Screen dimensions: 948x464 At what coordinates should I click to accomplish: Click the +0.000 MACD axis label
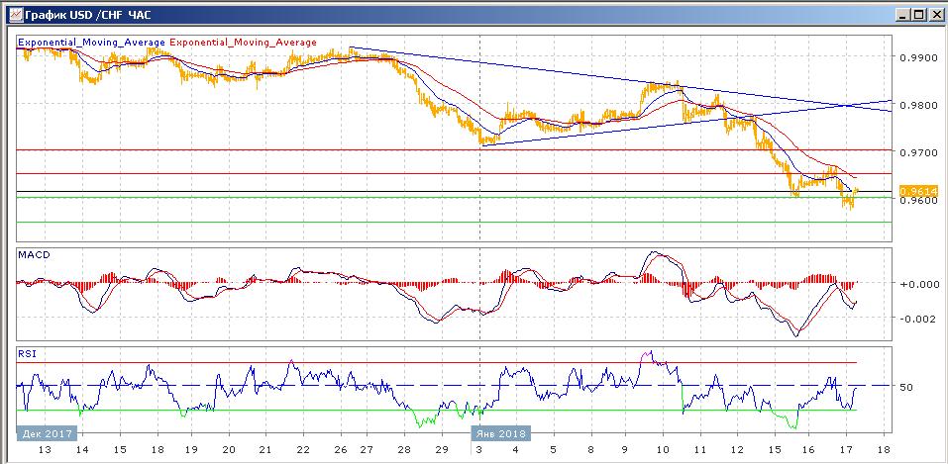(x=915, y=283)
